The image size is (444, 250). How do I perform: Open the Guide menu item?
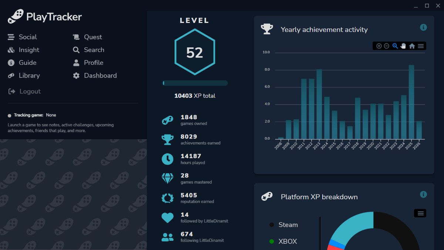[28, 63]
